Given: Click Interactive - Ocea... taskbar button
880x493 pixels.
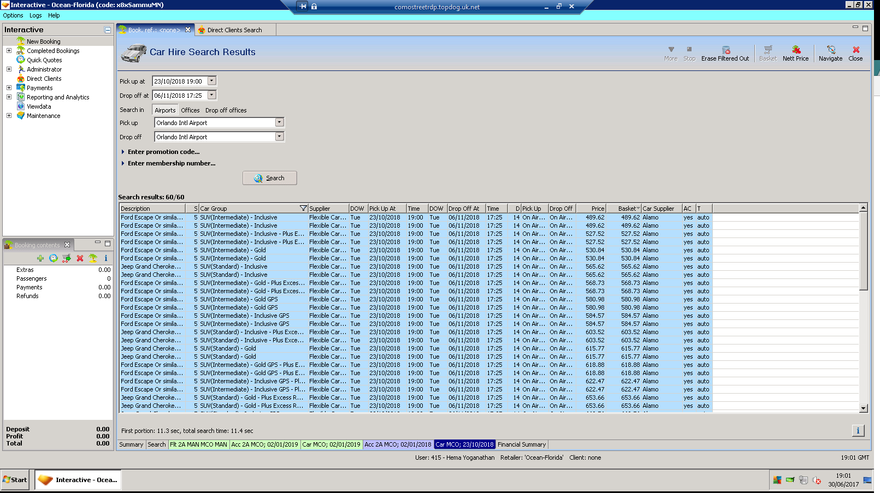Looking at the screenshot, I should (78, 480).
